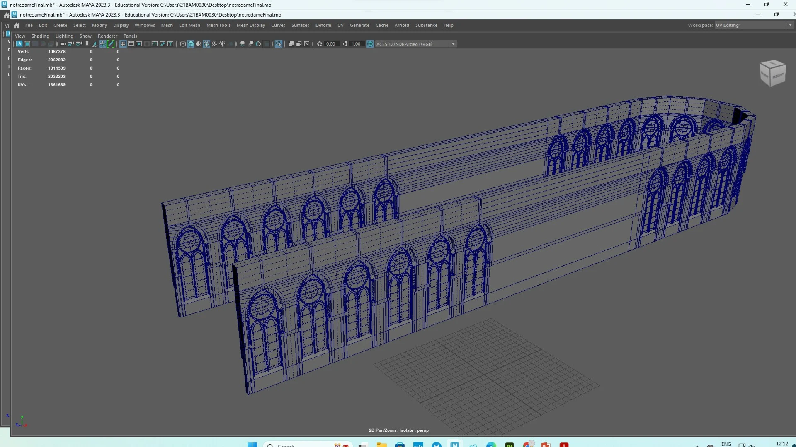Screen dimensions: 796x447
Task: Expand the Renderer panel menu
Action: tap(107, 36)
